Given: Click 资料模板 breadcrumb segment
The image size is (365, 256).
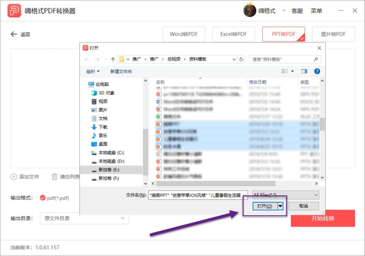Looking at the screenshot, I should 197,59.
